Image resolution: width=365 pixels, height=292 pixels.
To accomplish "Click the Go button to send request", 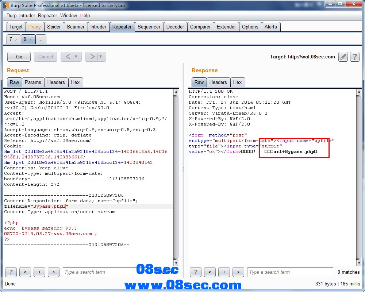I will pyautogui.click(x=19, y=57).
